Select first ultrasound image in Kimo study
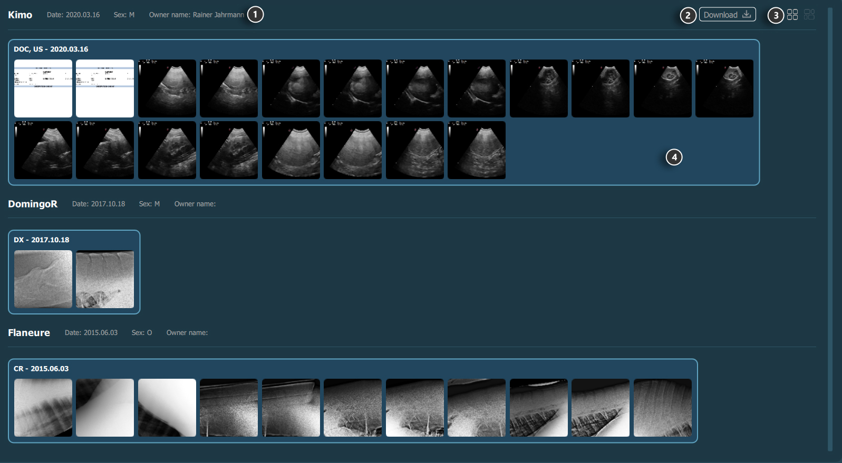 pos(167,88)
